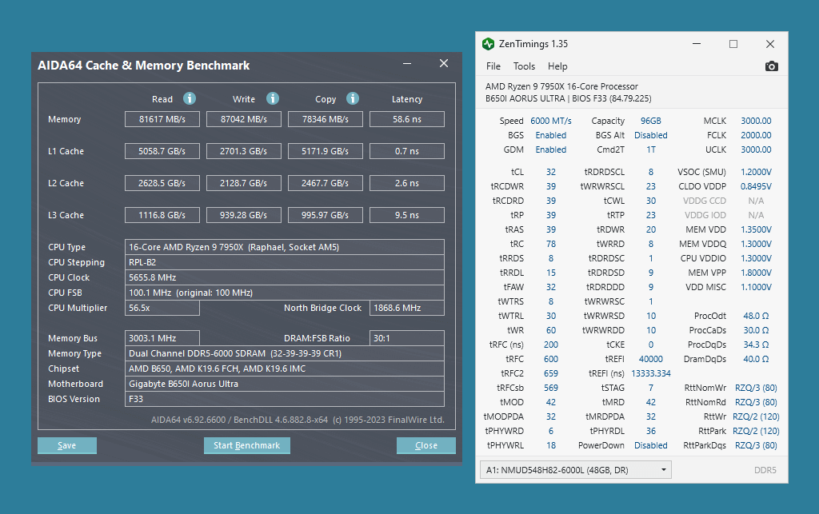
Task: Click the Close button in AIDA64
Action: pyautogui.click(x=425, y=445)
